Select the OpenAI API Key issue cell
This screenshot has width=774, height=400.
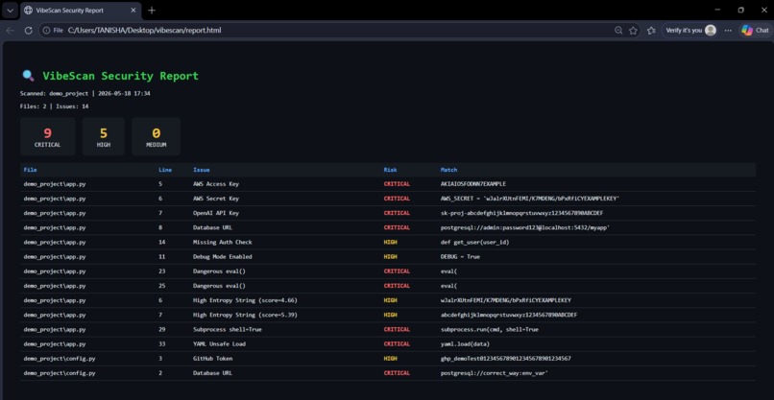pos(216,213)
